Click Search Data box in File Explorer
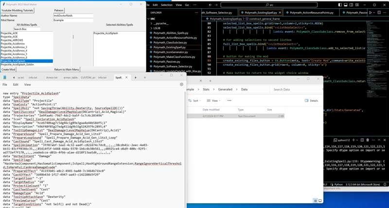Screen dimensions: 389x208 (297, 89)
